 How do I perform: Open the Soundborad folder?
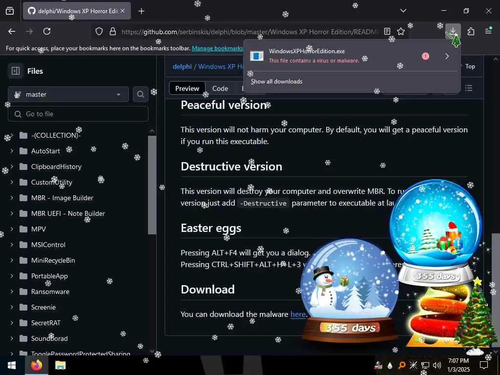pos(49,338)
